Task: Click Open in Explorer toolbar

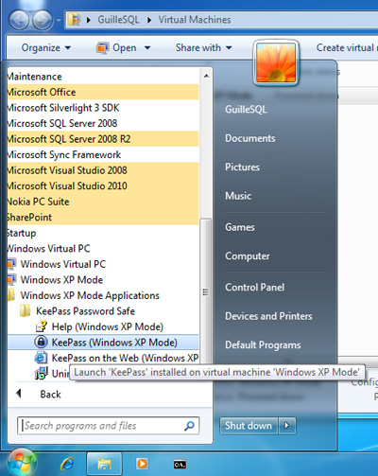Action: pos(116,47)
